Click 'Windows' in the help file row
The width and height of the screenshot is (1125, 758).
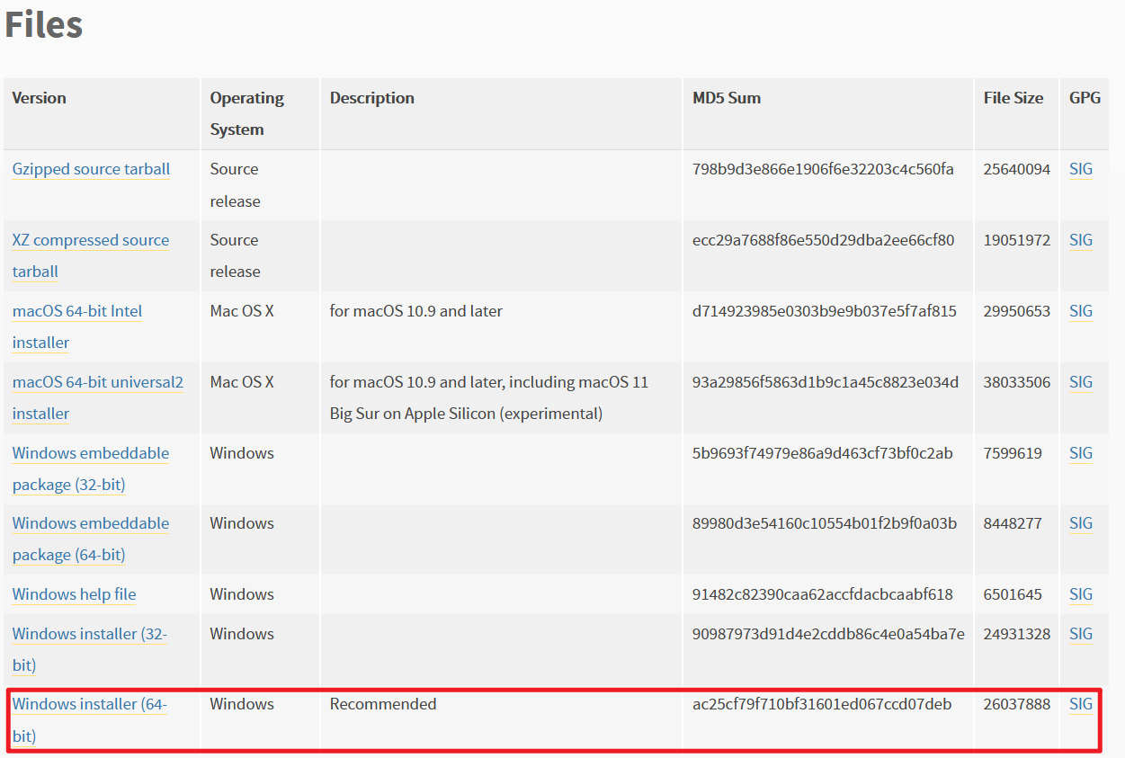point(242,594)
